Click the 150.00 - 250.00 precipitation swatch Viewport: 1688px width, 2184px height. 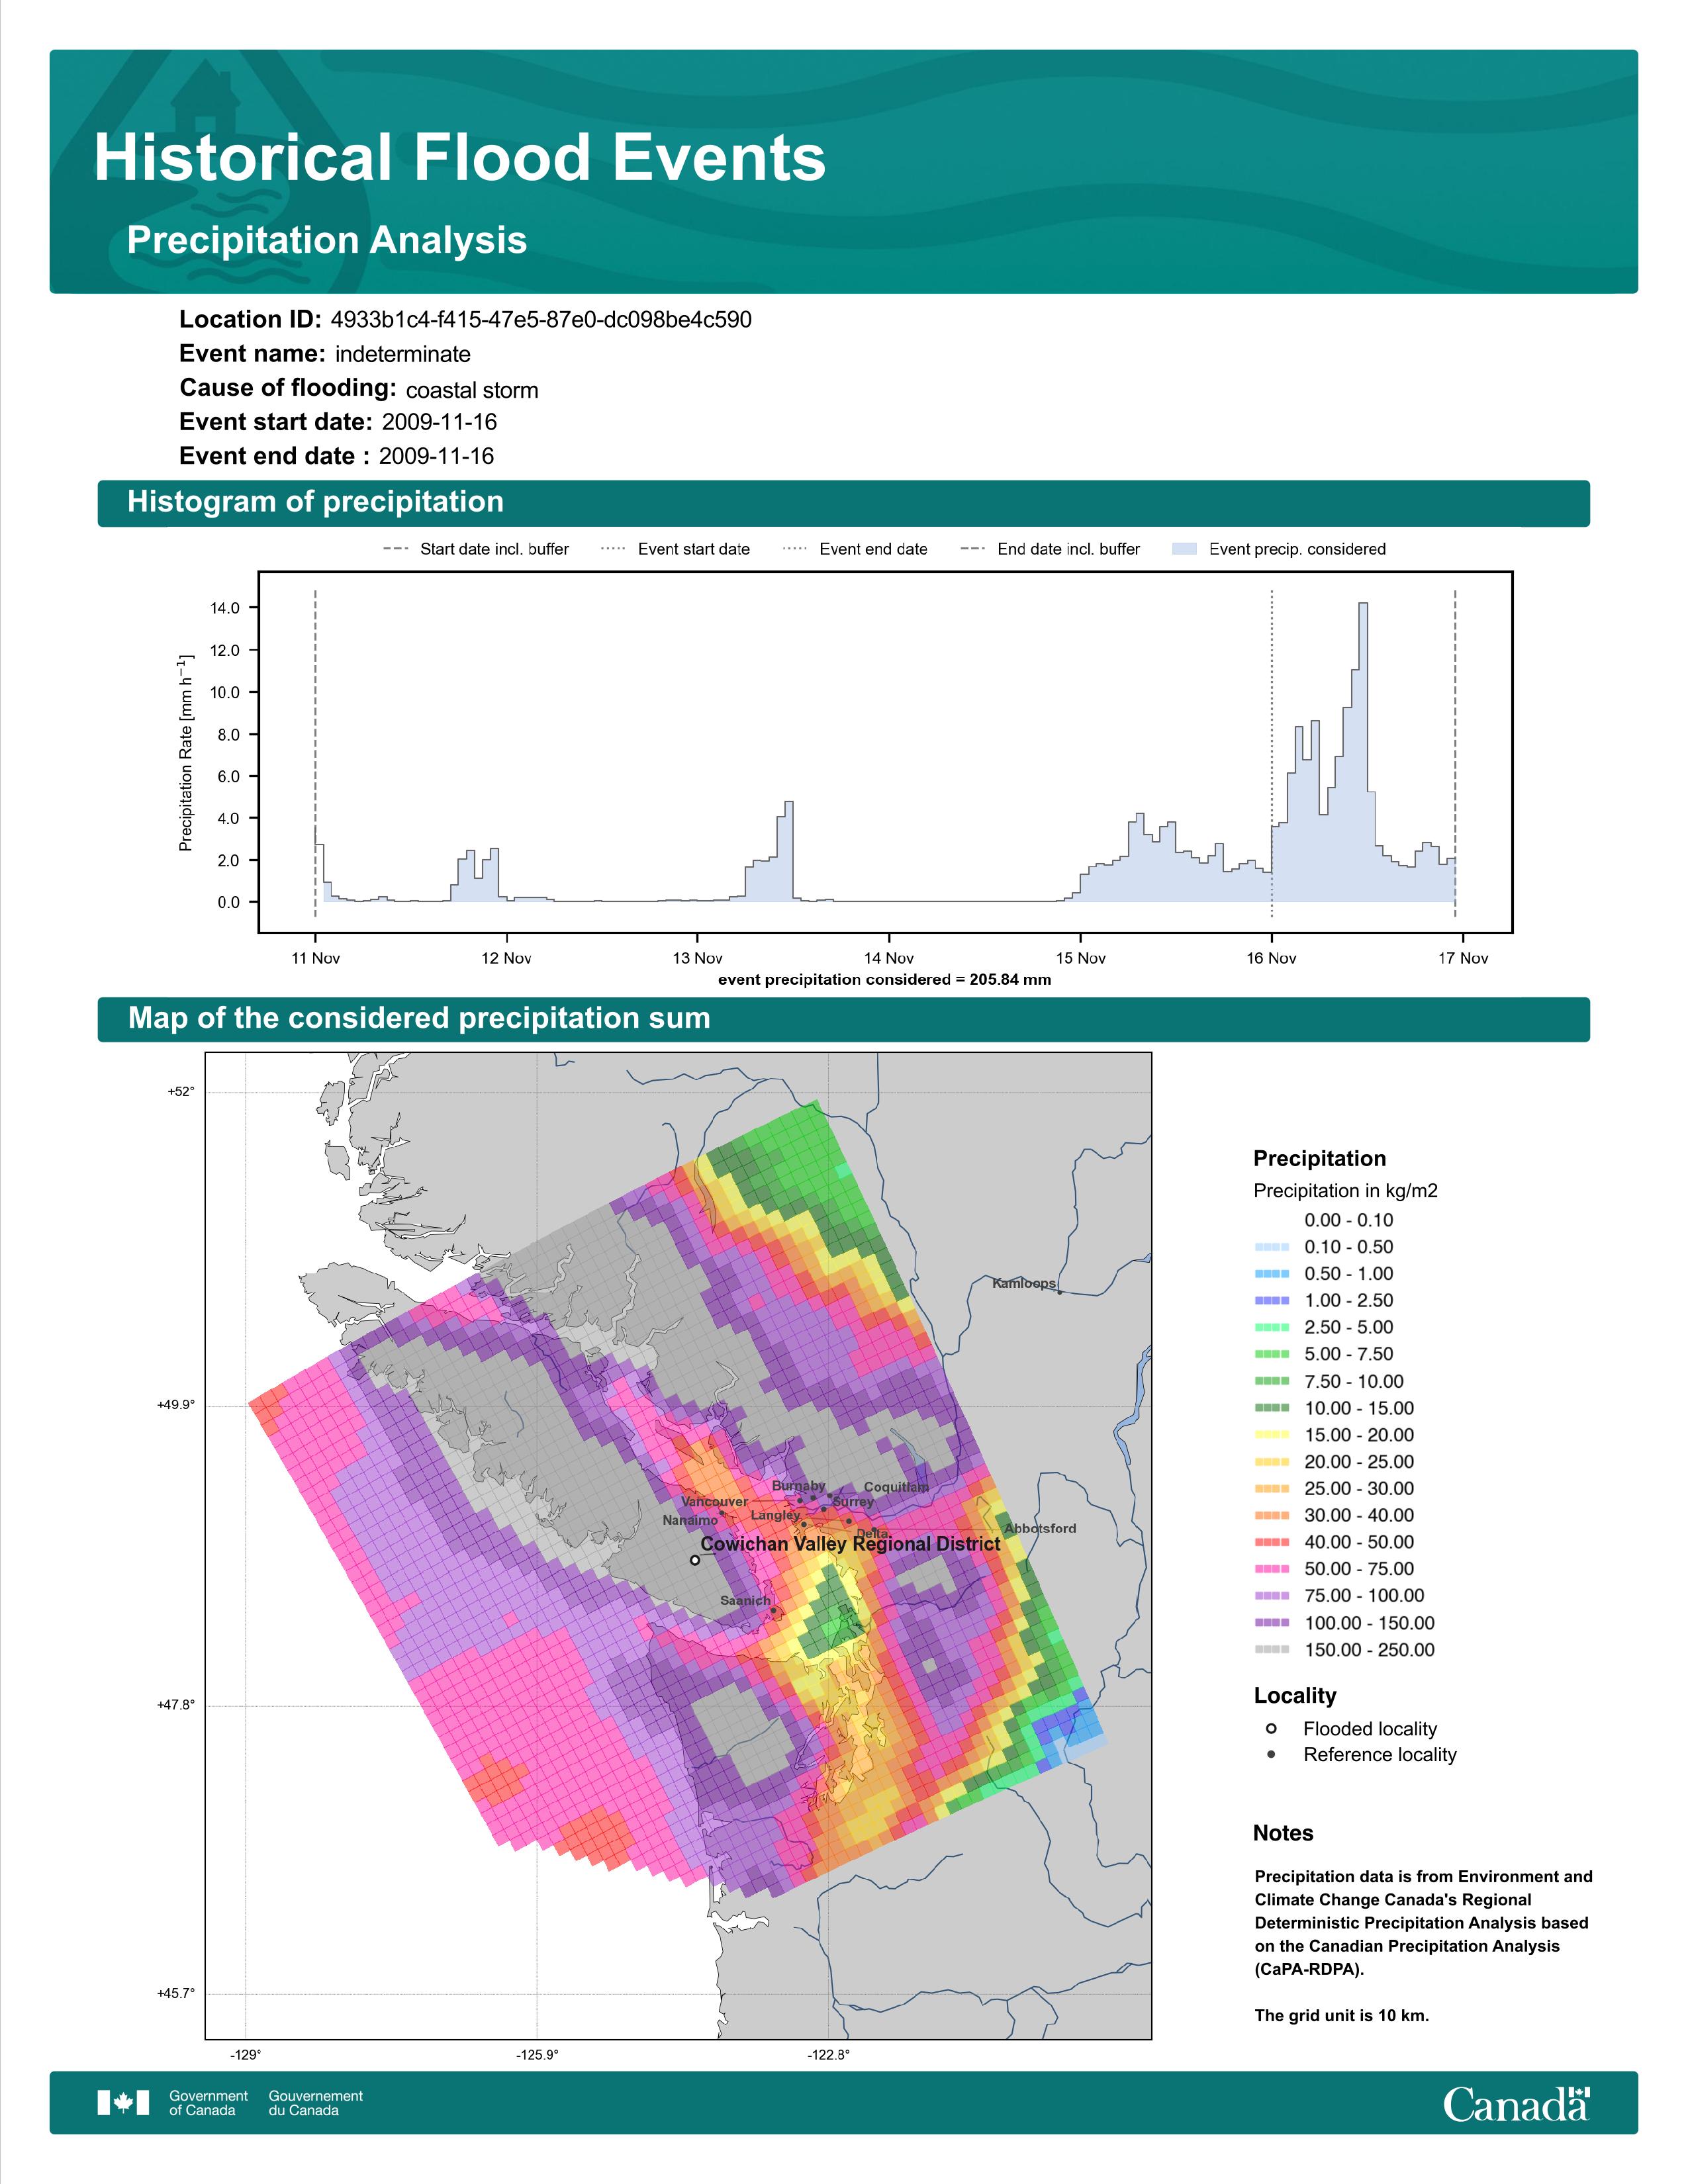click(x=1271, y=1650)
